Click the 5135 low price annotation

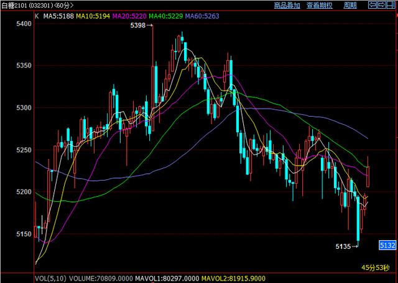tap(343, 246)
